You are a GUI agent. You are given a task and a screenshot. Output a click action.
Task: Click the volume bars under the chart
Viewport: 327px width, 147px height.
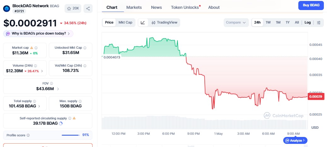point(204,123)
